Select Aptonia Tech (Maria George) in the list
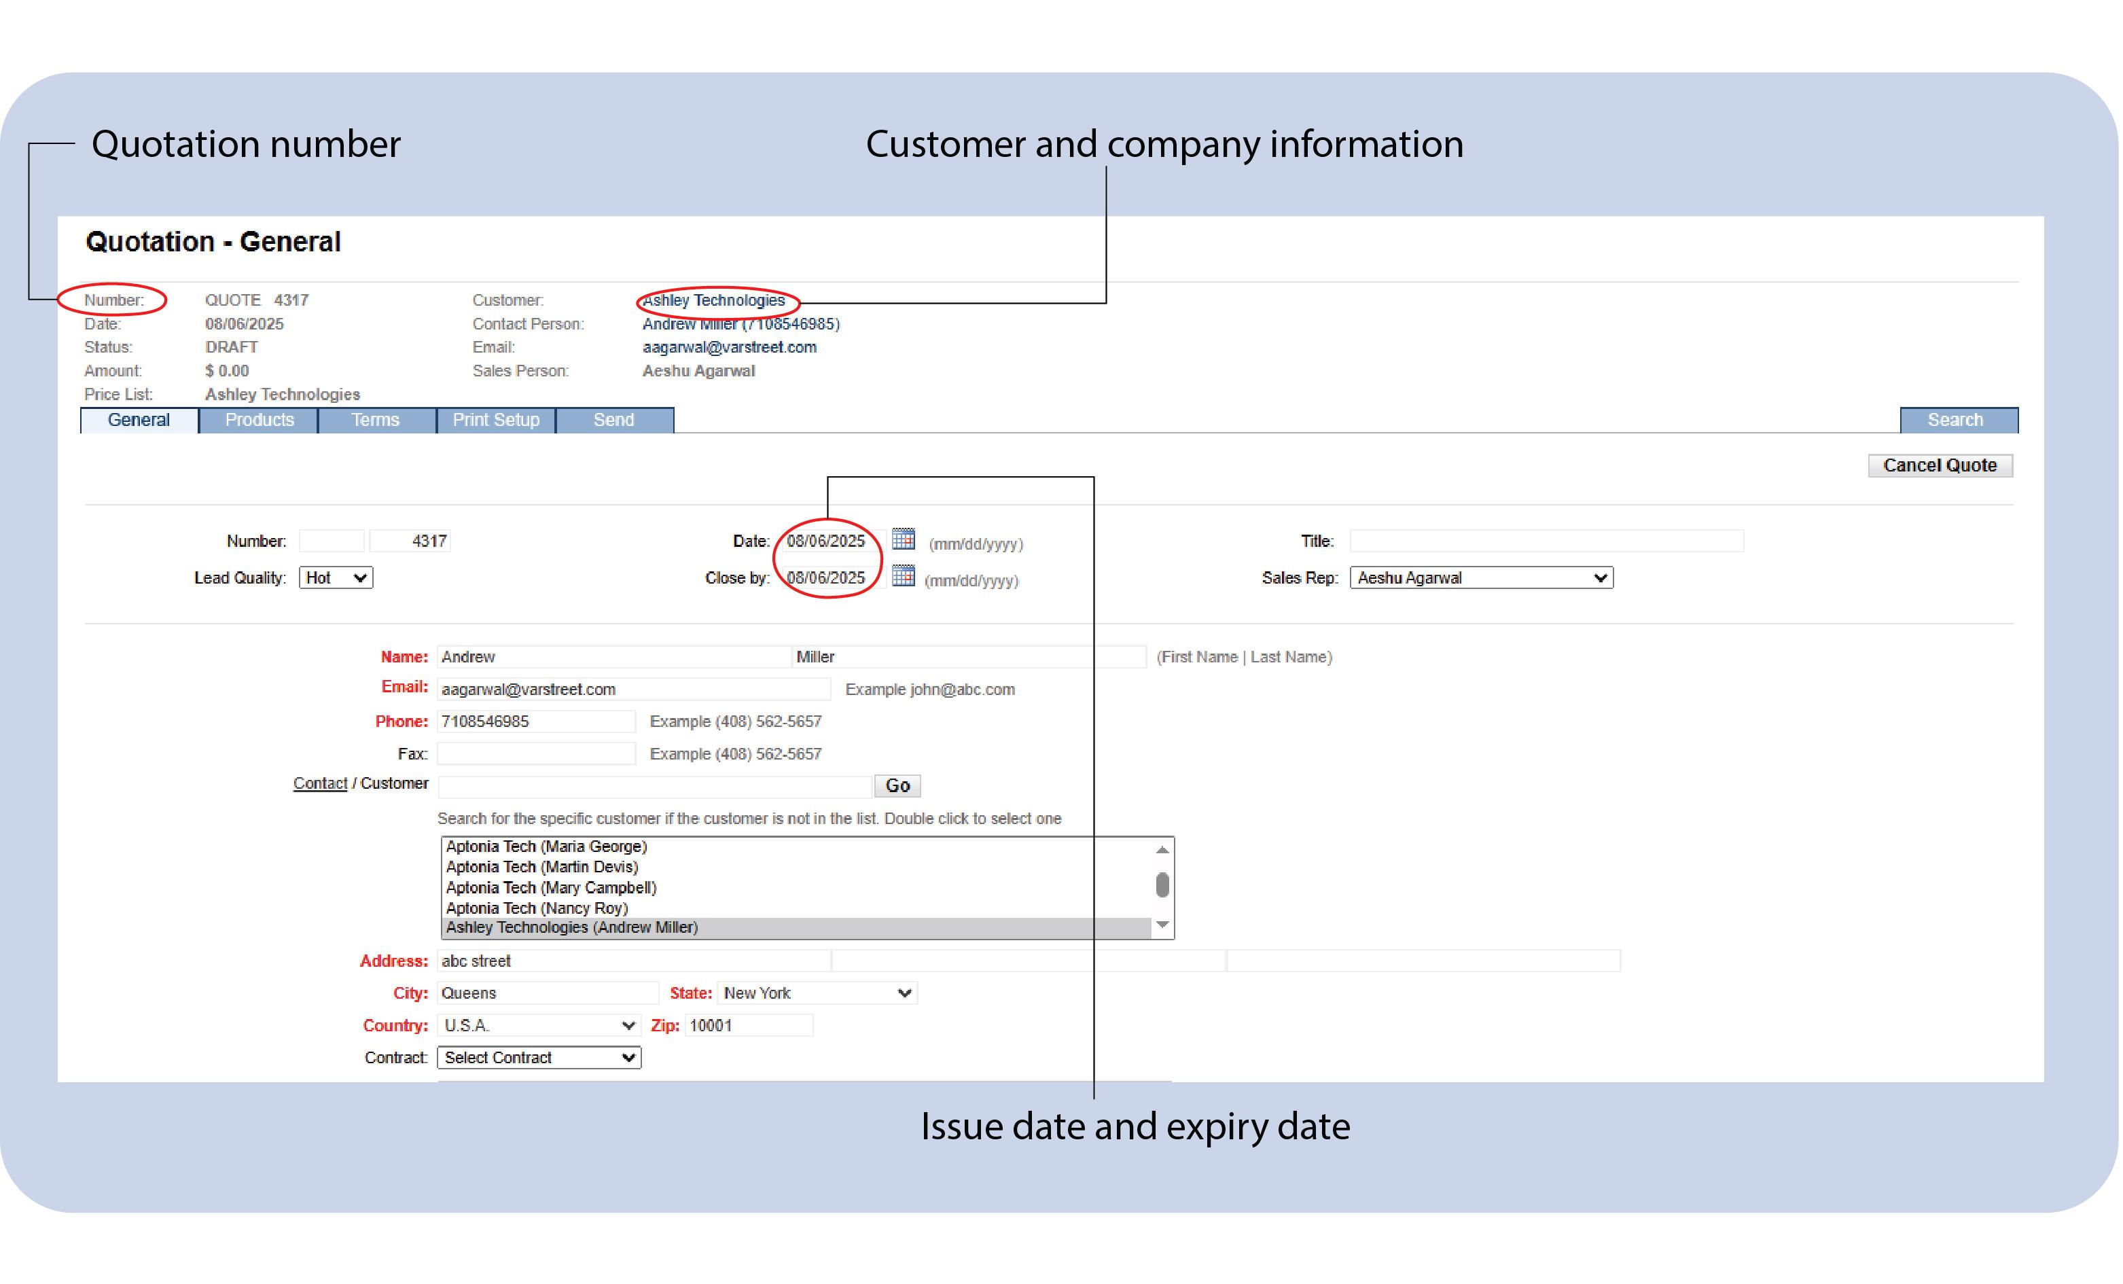 tap(546, 846)
